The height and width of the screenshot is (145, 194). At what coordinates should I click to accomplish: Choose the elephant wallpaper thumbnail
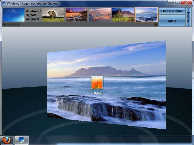[x=53, y=15]
